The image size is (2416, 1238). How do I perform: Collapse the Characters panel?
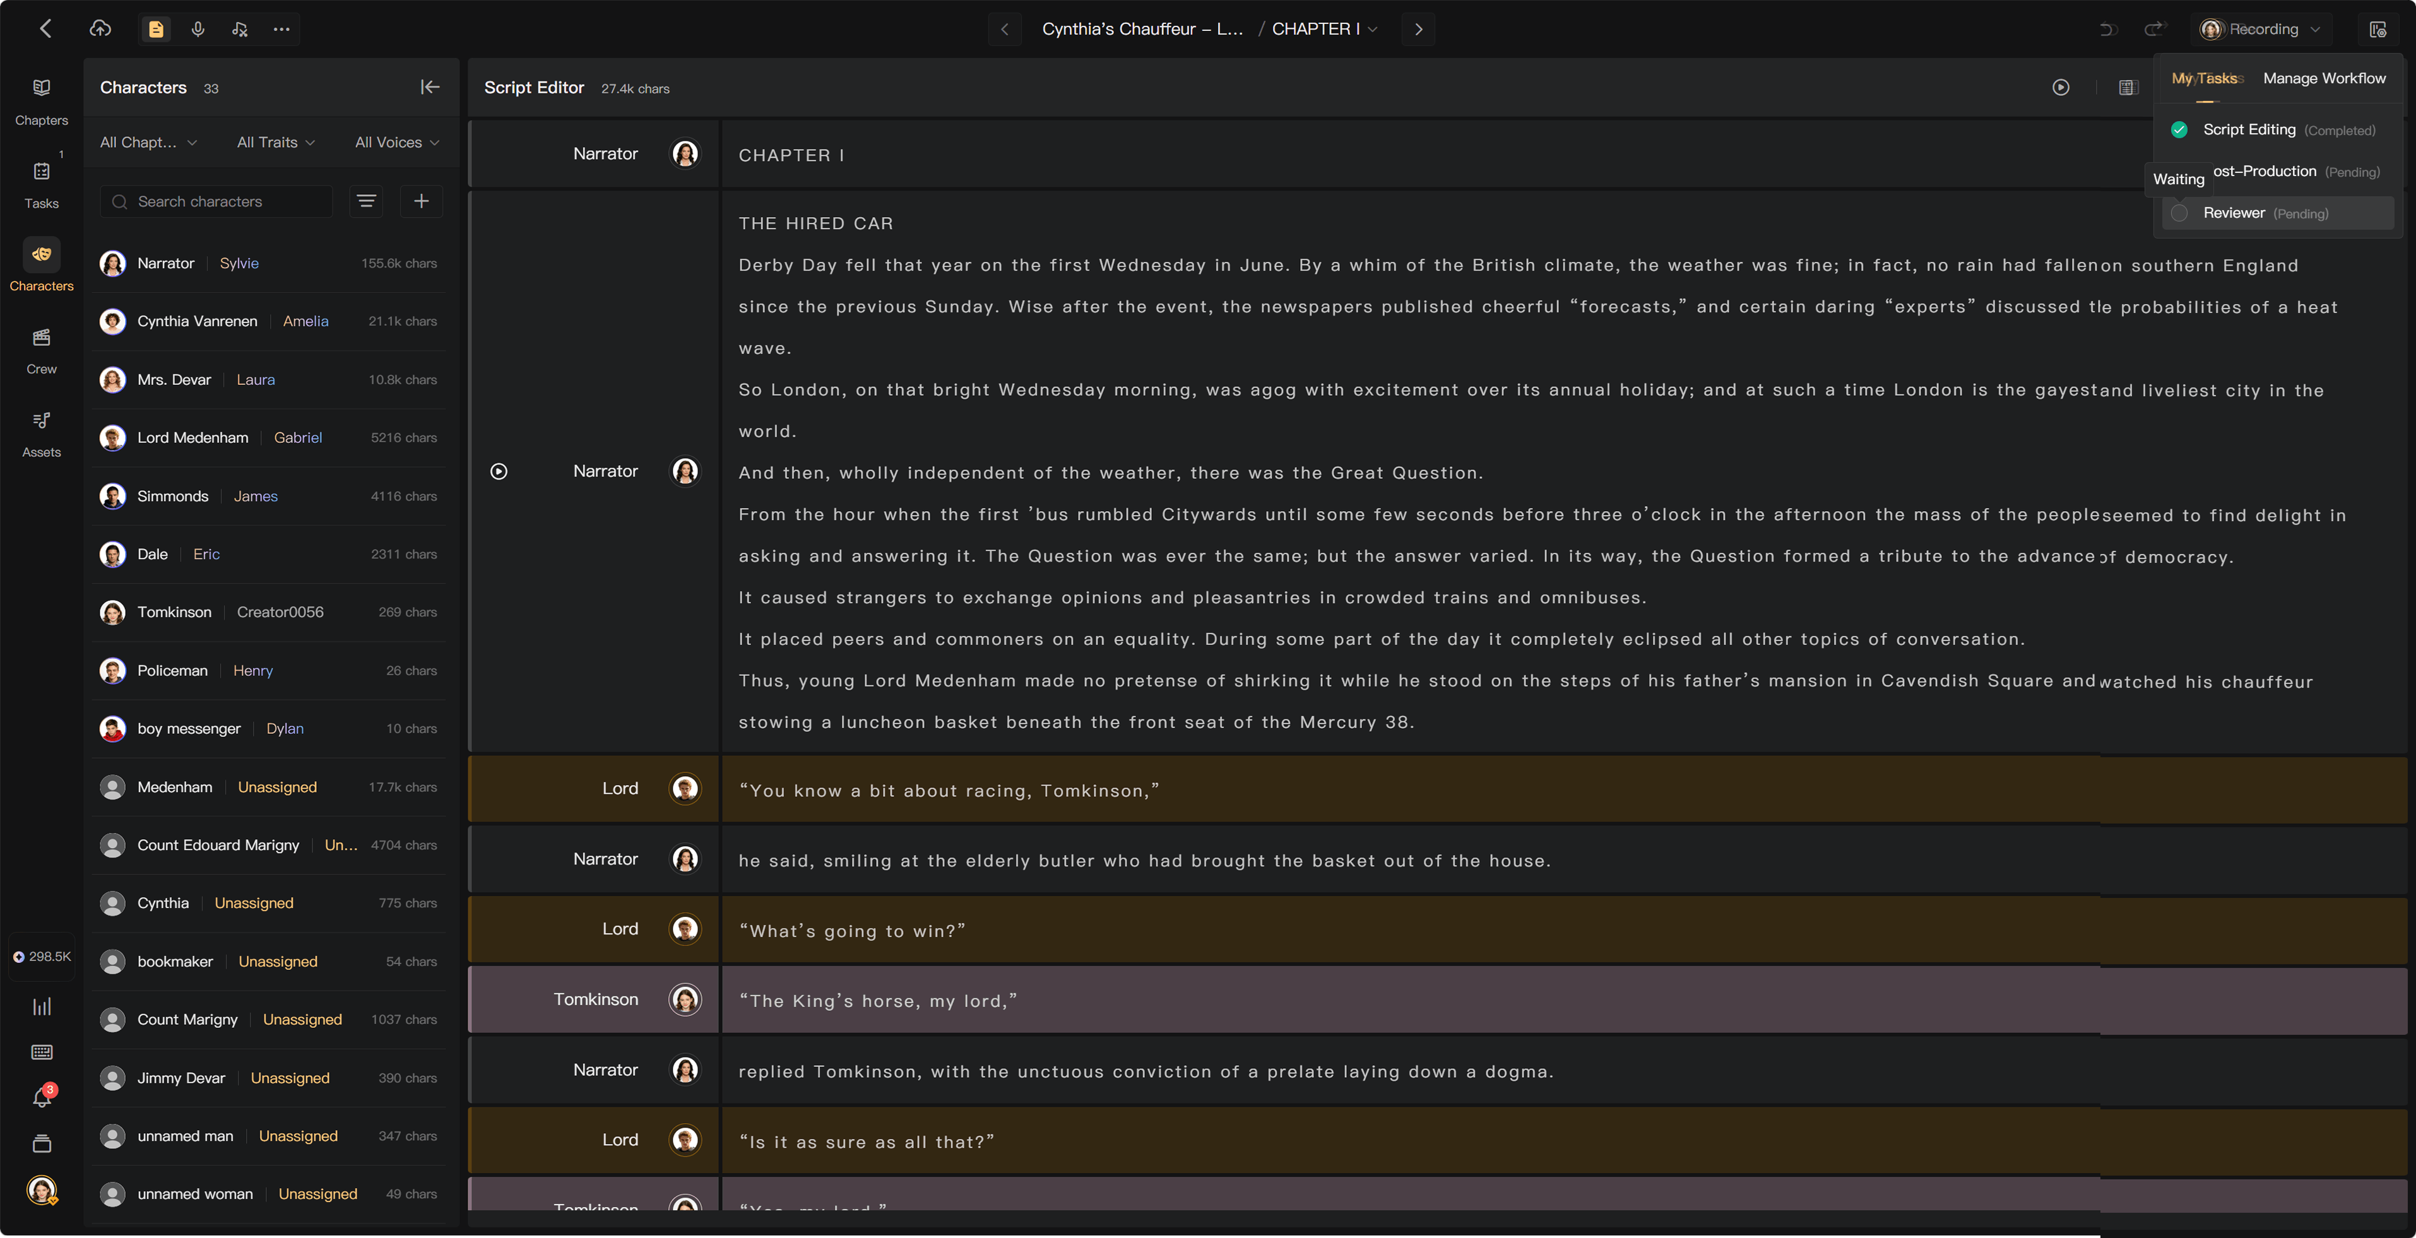[430, 87]
